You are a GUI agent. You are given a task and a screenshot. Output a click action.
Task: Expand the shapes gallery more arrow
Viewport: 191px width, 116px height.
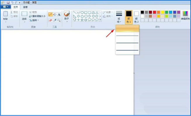click(100, 20)
